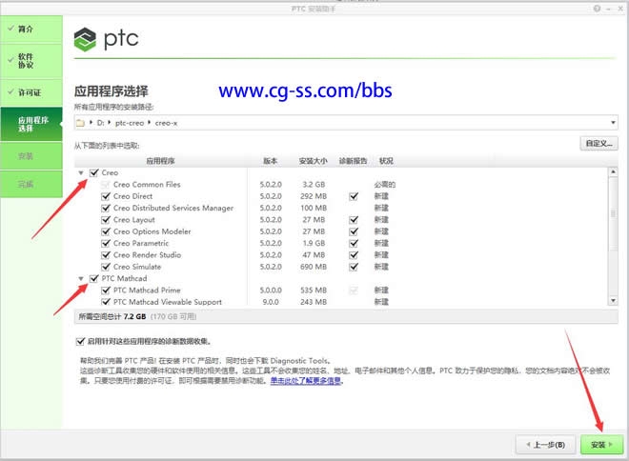Click the PTC logo icon
The height and width of the screenshot is (461, 629).
[x=86, y=40]
